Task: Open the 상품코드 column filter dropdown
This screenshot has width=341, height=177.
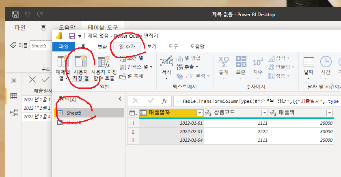Action: pyautogui.click(x=264, y=113)
